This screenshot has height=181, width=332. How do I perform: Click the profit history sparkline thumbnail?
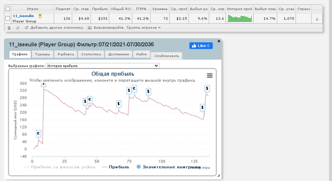click(240, 18)
